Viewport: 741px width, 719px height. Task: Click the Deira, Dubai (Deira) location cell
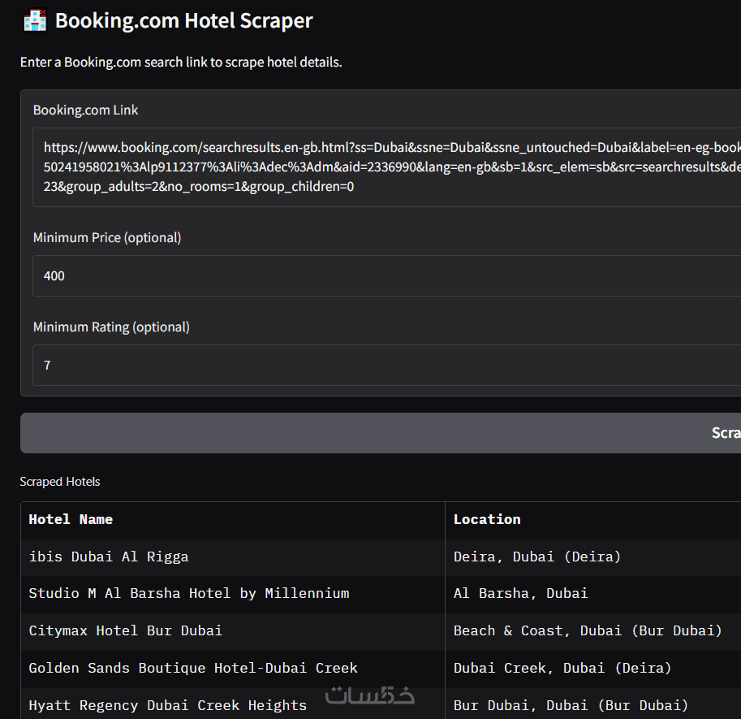[537, 557]
